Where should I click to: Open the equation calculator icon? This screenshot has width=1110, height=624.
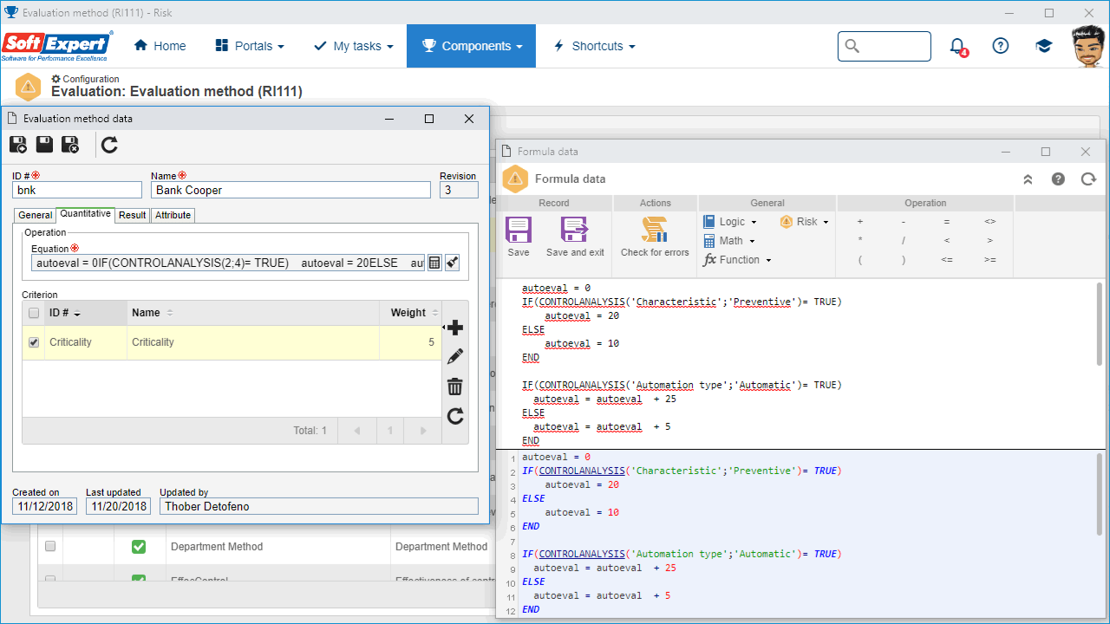click(x=434, y=263)
